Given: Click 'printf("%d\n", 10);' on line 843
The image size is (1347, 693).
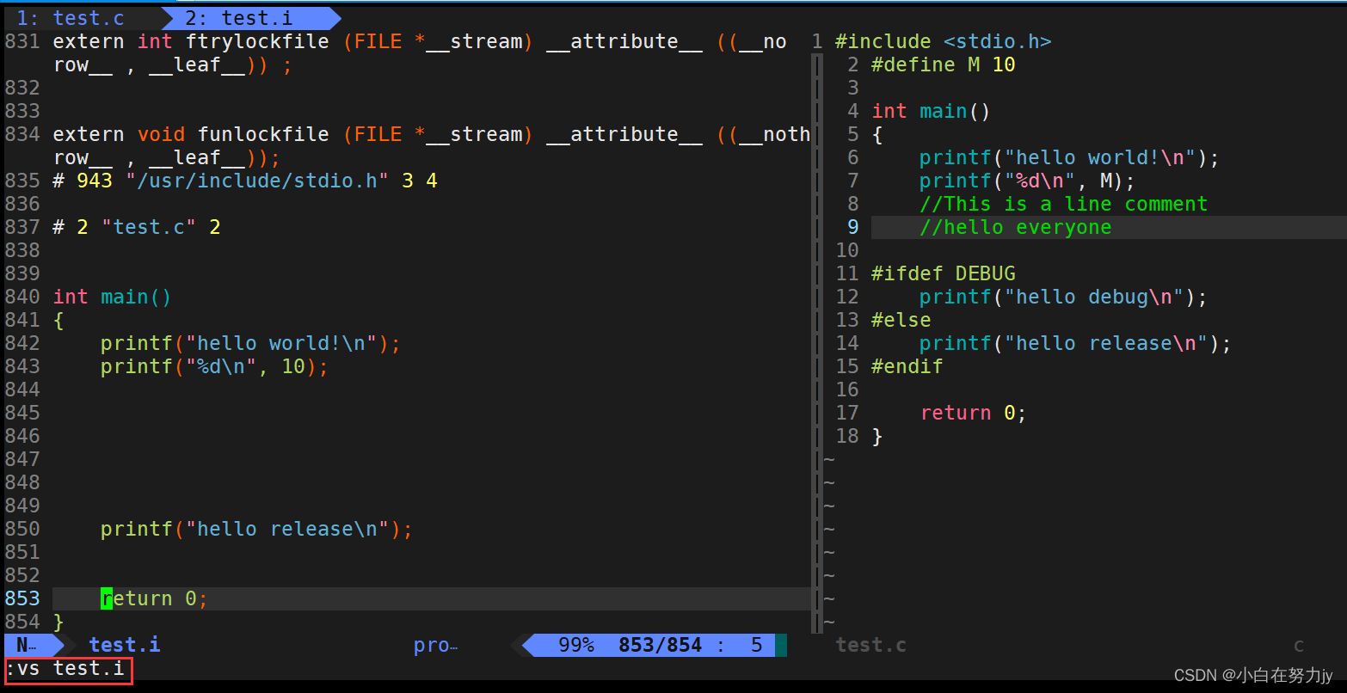Looking at the screenshot, I should [214, 366].
